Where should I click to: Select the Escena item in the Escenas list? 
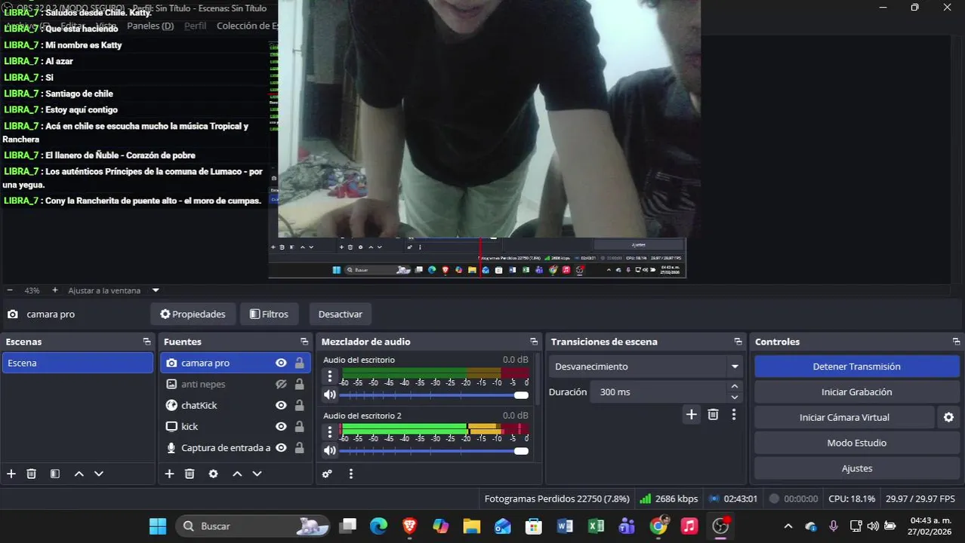pyautogui.click(x=77, y=363)
